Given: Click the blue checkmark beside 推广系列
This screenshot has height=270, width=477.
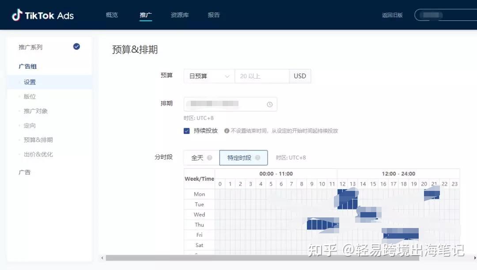Looking at the screenshot, I should point(76,46).
